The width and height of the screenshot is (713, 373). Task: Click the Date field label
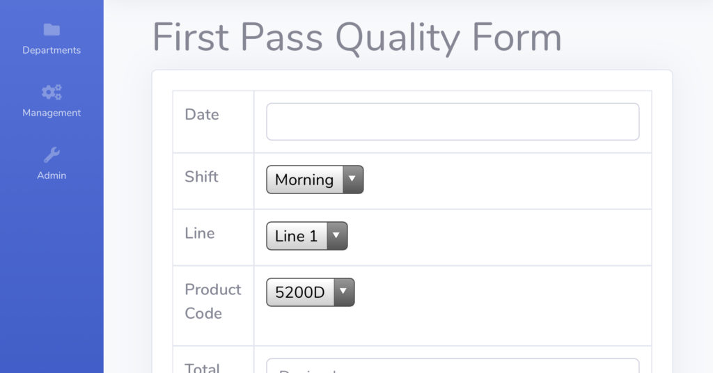[202, 115]
